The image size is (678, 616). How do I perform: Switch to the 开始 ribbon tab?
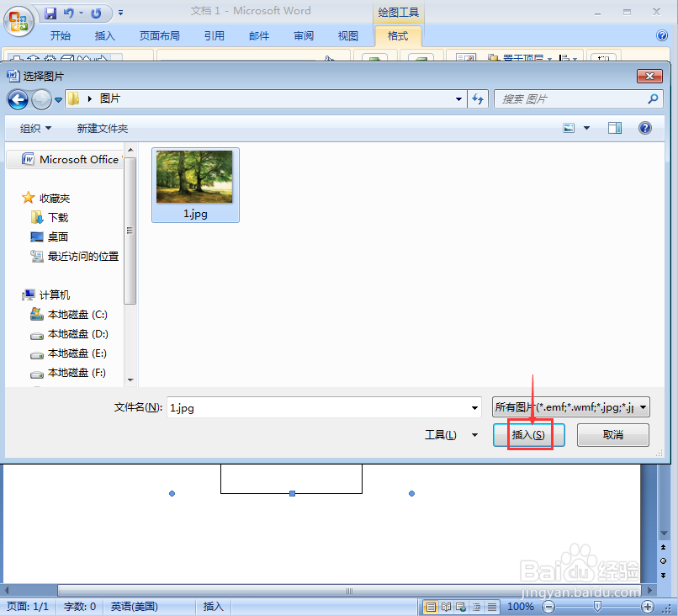point(60,35)
